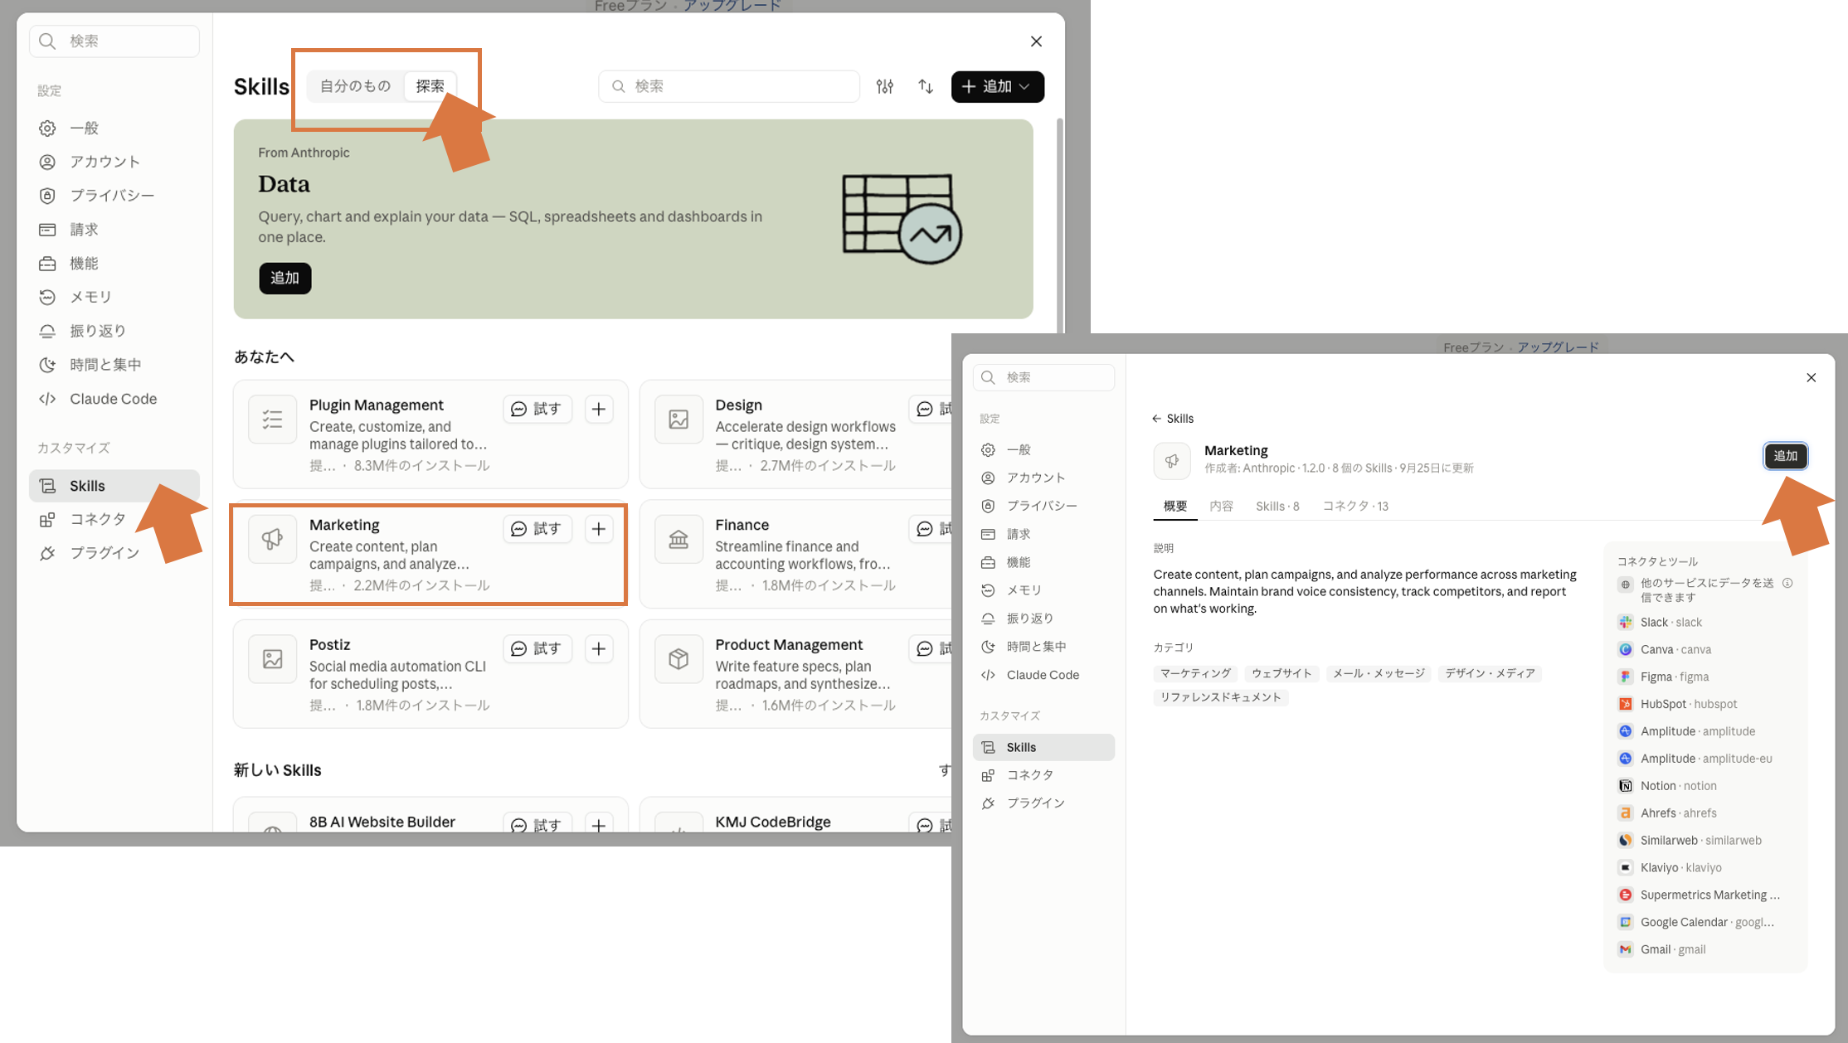Try Plugin Management with 試す button

[x=537, y=409]
